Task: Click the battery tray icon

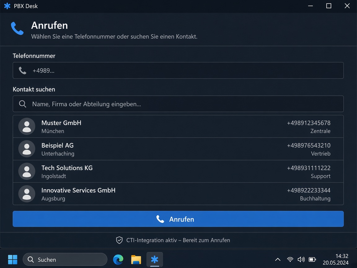Action: 312,259
